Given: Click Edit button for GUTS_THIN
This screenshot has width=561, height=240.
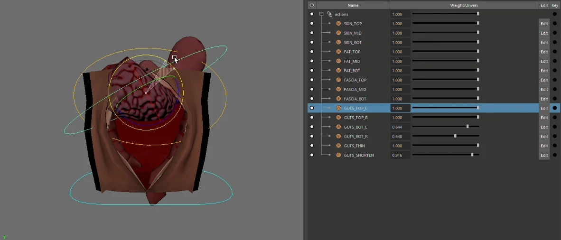Looking at the screenshot, I should [544, 146].
